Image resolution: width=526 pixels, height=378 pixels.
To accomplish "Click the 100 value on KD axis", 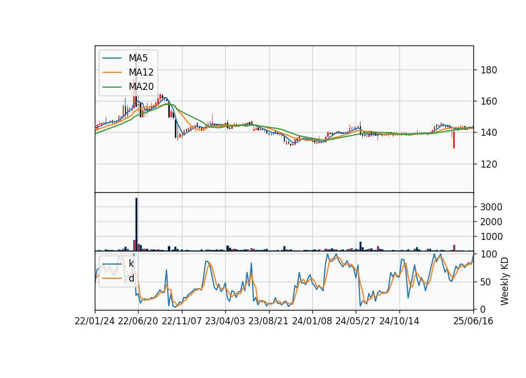I will (489, 254).
